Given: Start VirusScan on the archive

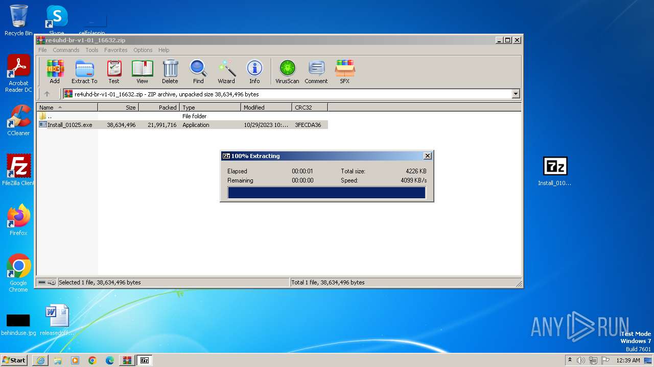Looking at the screenshot, I should click(x=287, y=71).
